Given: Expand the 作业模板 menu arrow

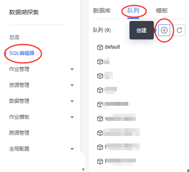Looking at the screenshot, I should coord(72,117).
